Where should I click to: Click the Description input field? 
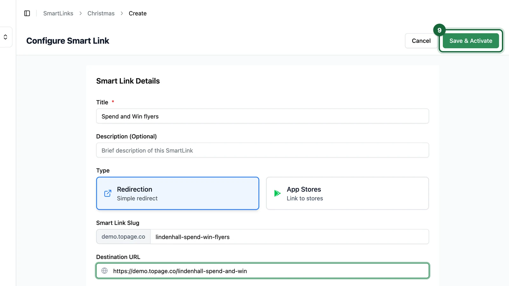pyautogui.click(x=262, y=150)
